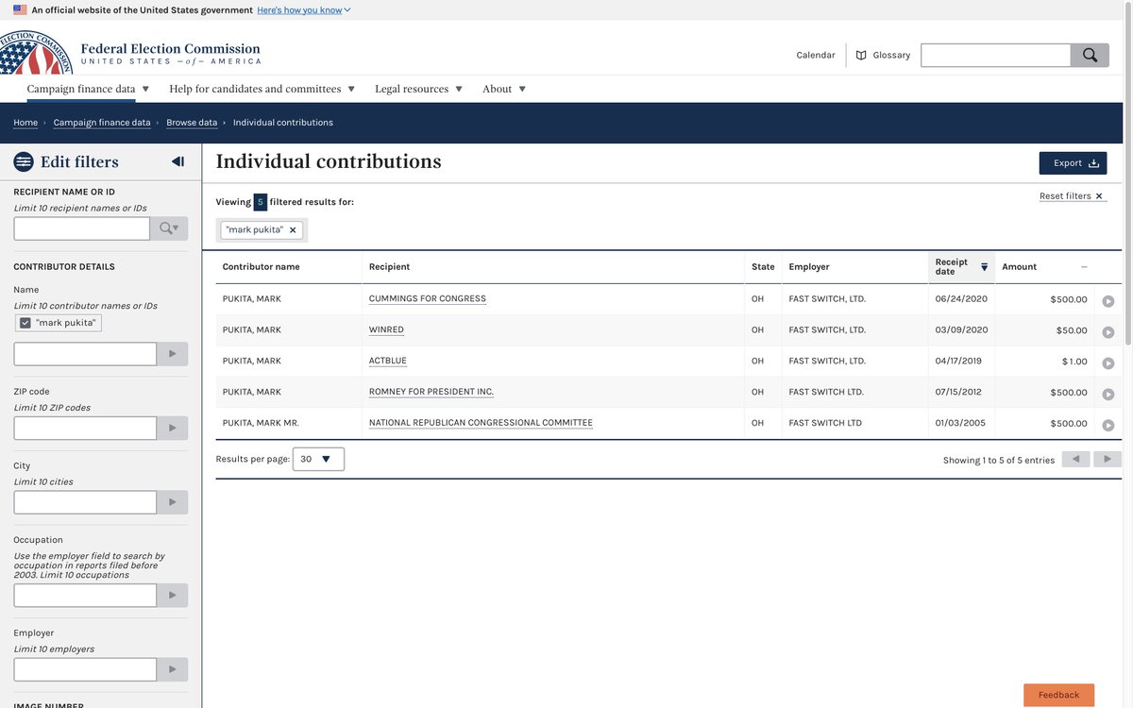Open Legal resources menu
This screenshot has width=1133, height=708.
419,89
